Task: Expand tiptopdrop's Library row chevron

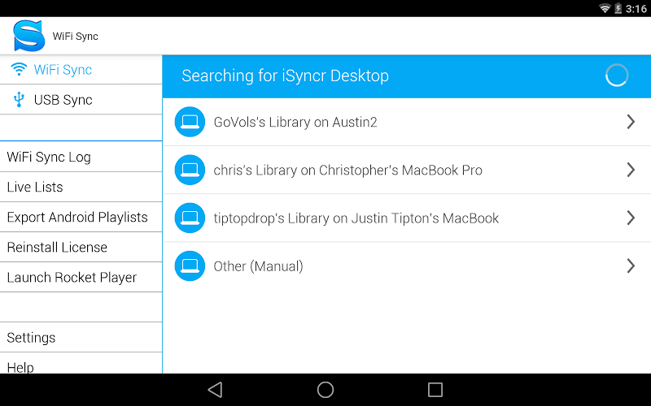Action: click(631, 218)
